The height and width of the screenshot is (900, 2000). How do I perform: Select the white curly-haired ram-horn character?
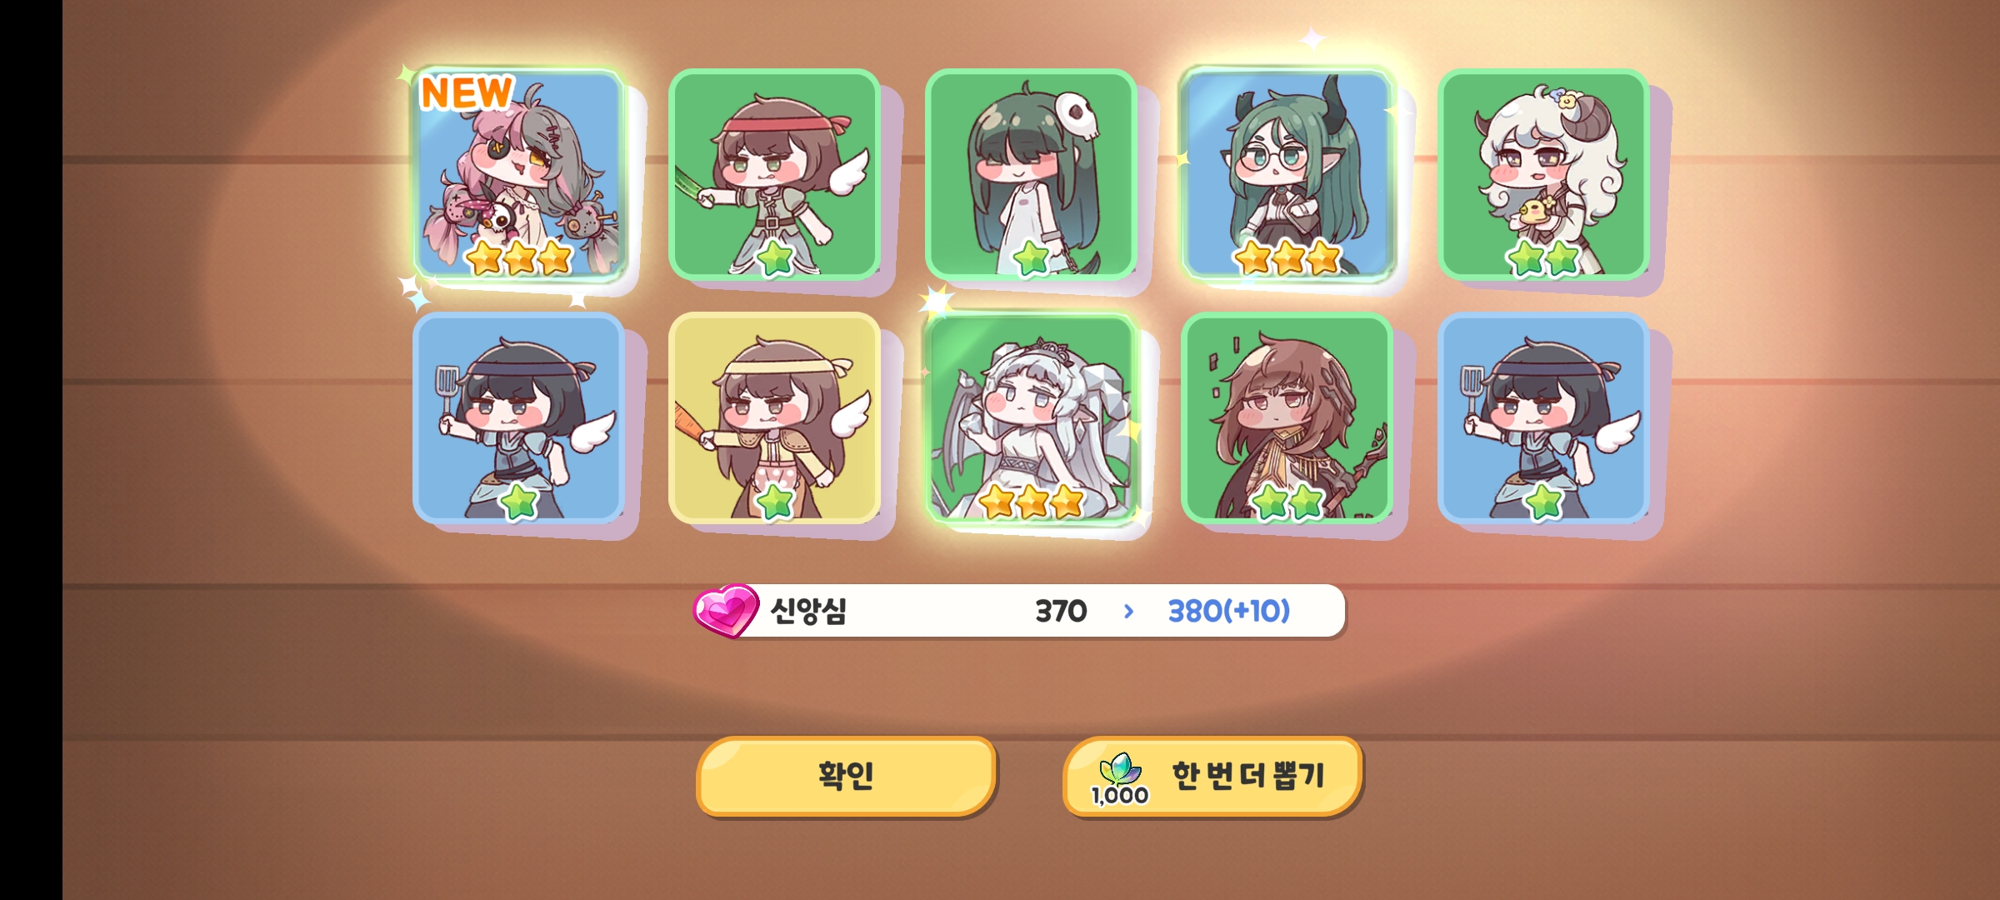pos(1543,174)
